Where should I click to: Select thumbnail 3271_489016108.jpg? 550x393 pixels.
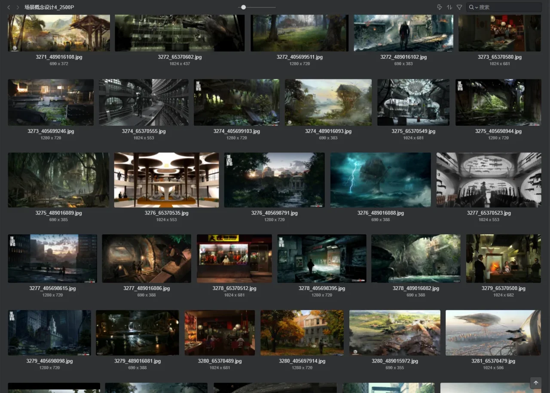(59, 33)
